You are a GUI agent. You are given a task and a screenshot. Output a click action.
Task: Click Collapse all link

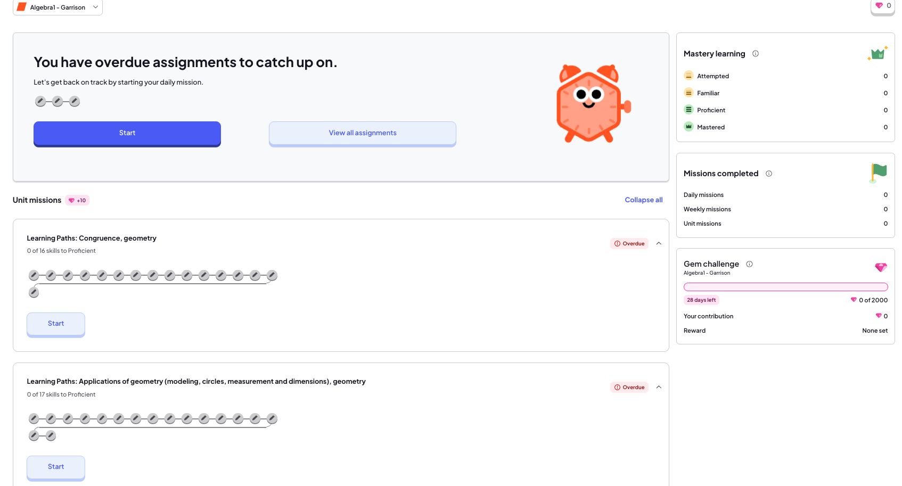coord(643,200)
